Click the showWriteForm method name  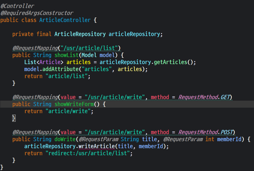pos(74,104)
